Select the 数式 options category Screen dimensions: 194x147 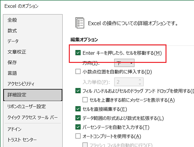coord(33,31)
